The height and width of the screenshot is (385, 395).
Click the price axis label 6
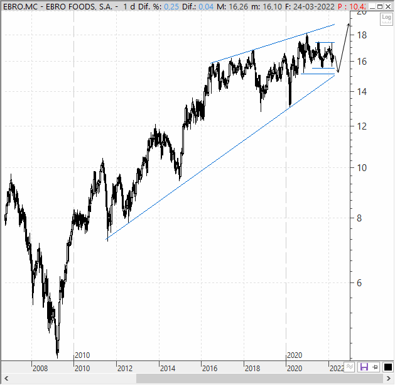click(x=359, y=283)
